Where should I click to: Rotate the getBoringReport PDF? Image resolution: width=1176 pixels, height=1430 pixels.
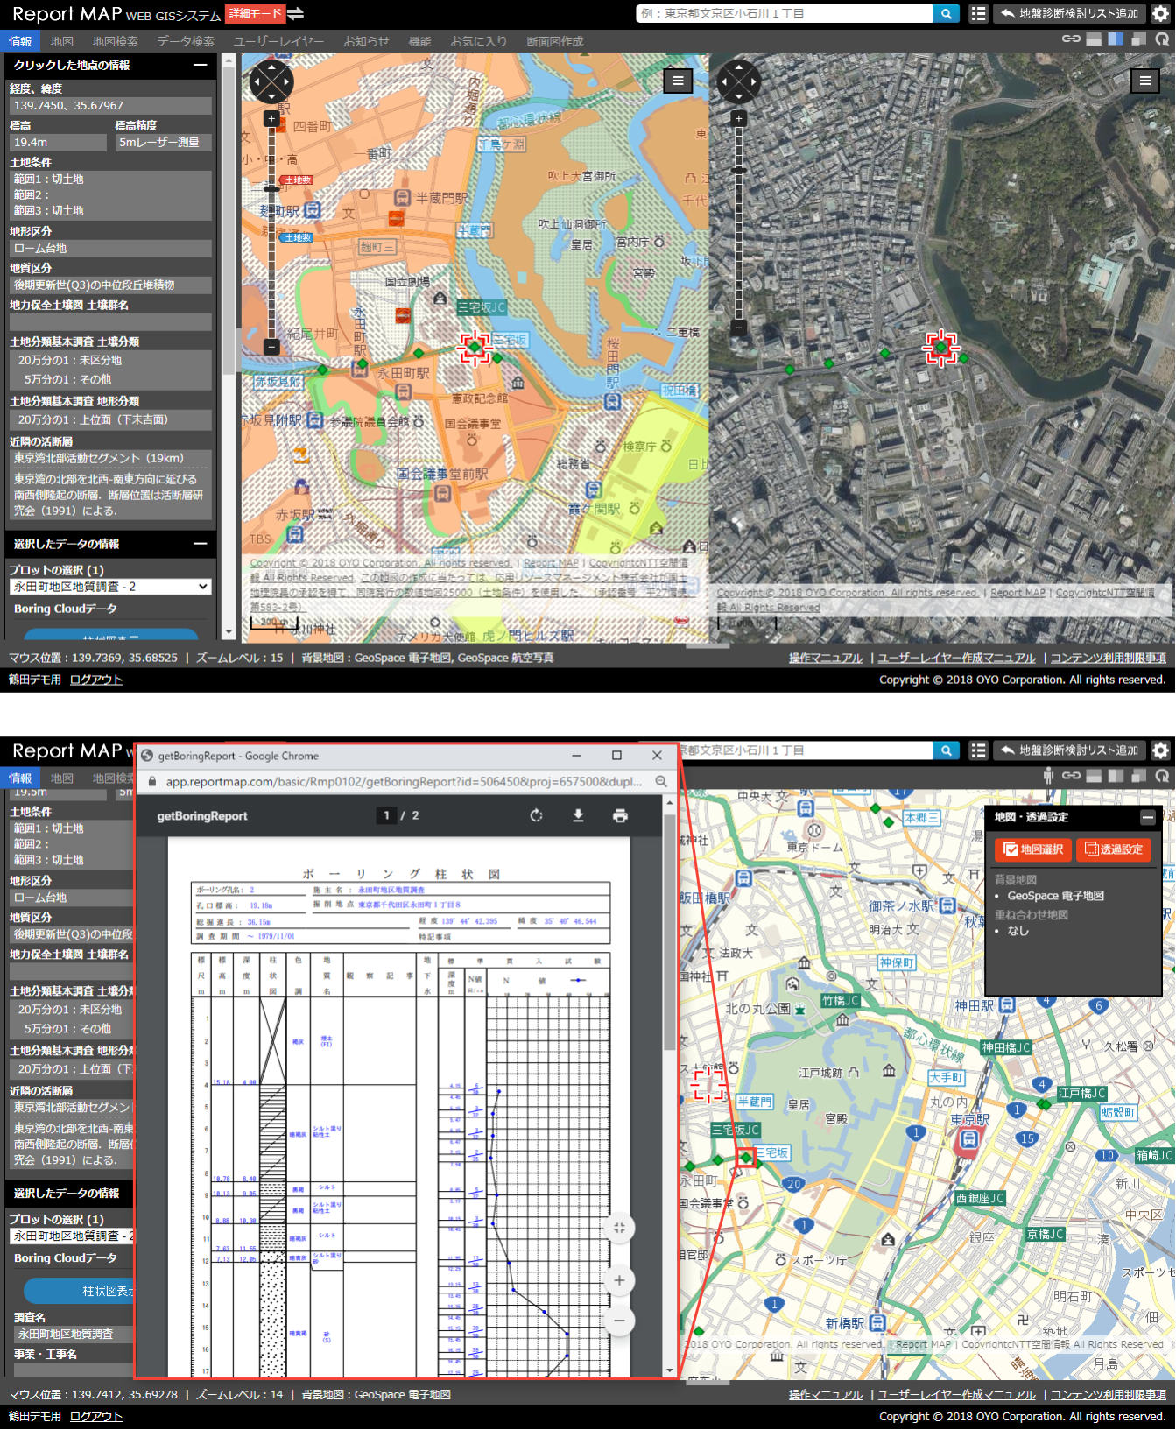pos(537,815)
